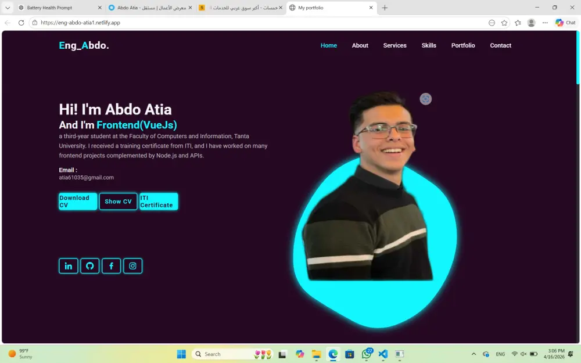Open the Windows Start menu
581x363 pixels.
181,354
